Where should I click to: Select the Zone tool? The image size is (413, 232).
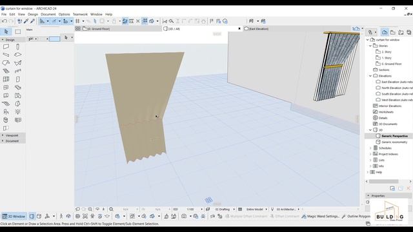click(x=6, y=95)
